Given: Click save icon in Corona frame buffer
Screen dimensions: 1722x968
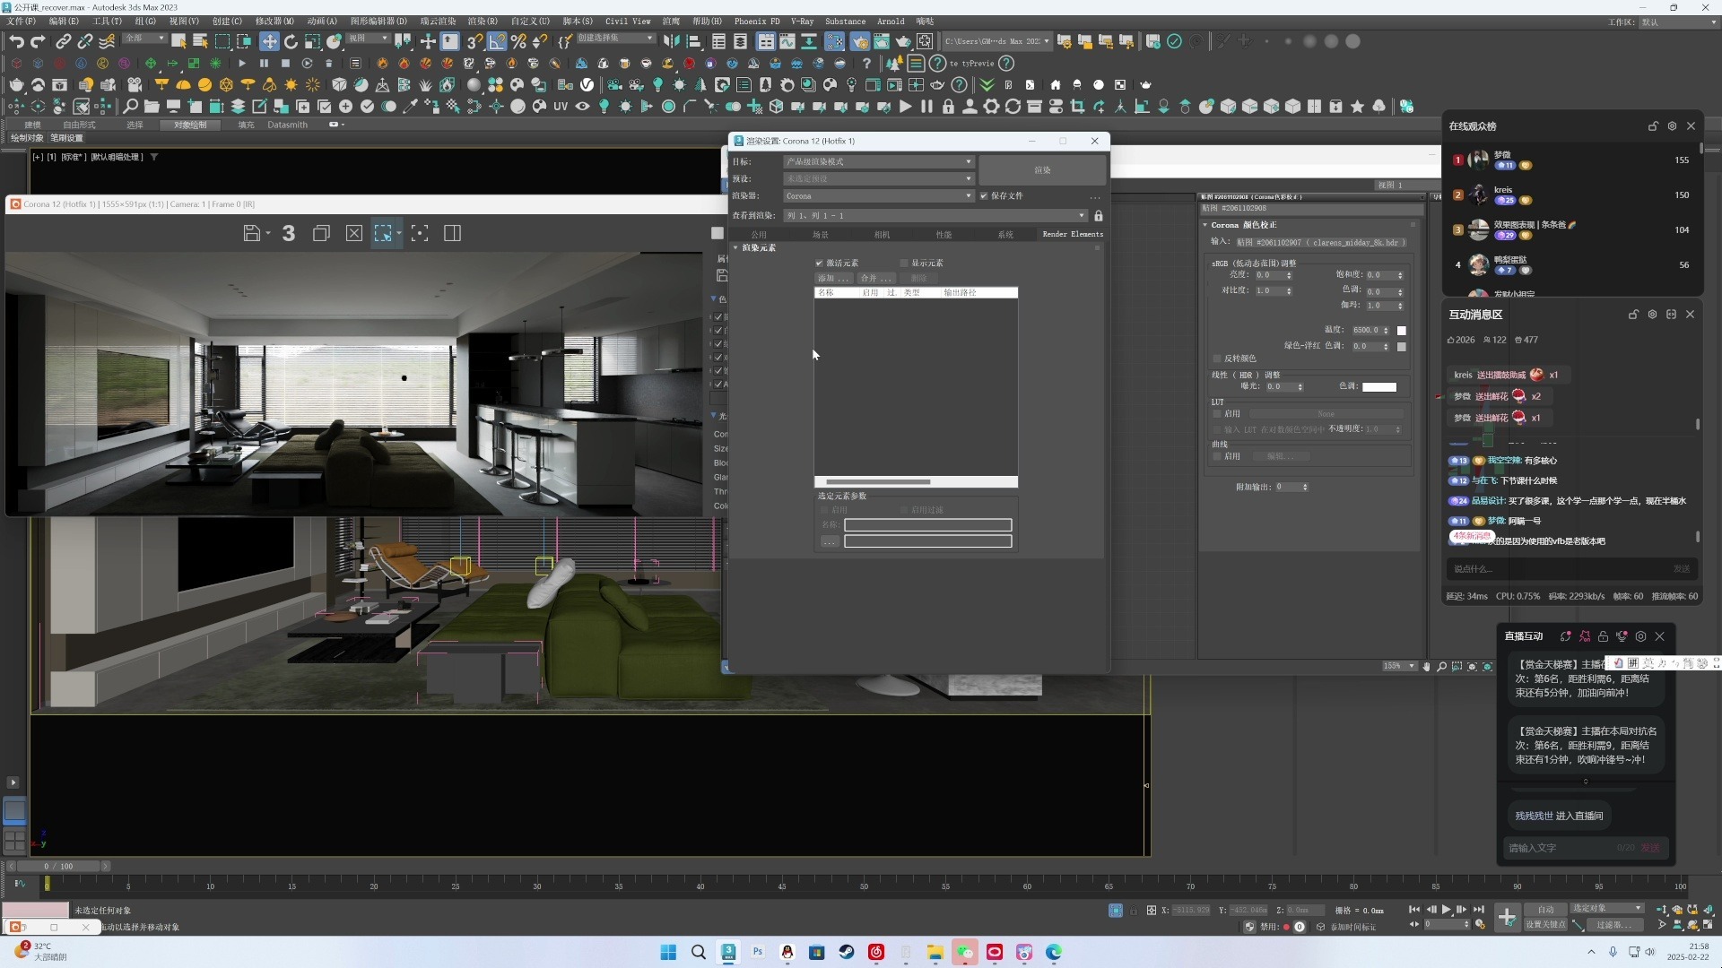Looking at the screenshot, I should tap(252, 233).
